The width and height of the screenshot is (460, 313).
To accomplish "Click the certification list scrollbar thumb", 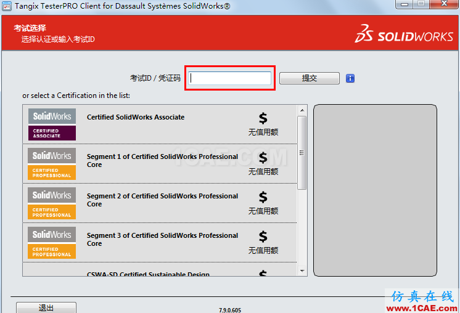I will point(302,153).
